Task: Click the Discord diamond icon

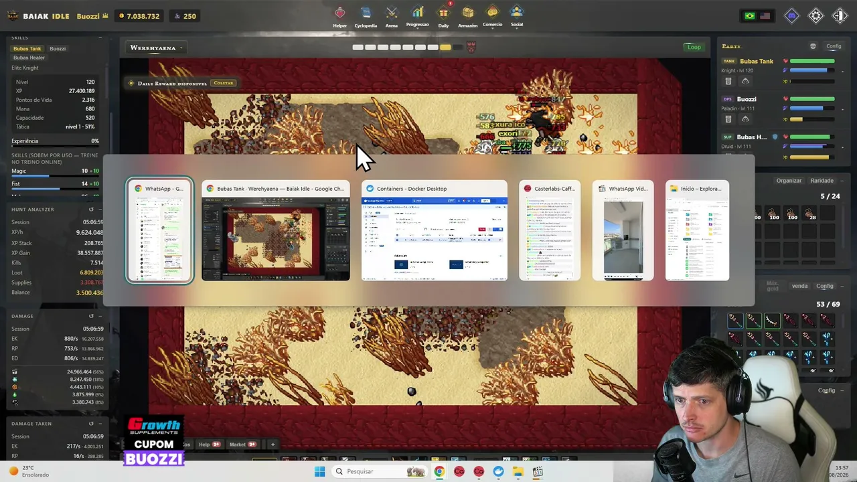Action: pyautogui.click(x=791, y=16)
